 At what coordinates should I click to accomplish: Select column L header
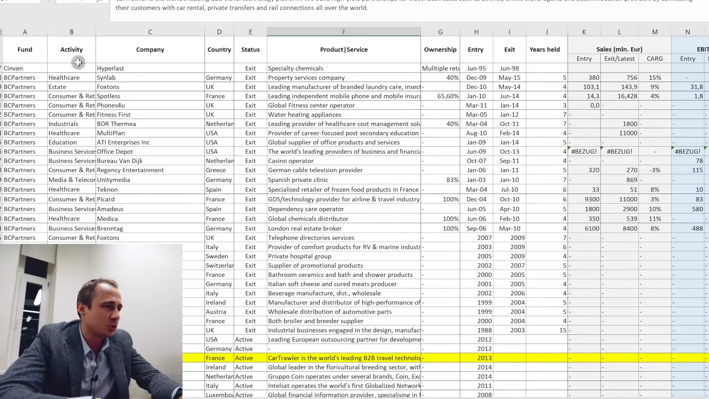tap(619, 32)
